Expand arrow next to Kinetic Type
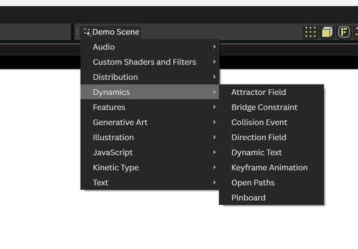Image resolution: width=358 pixels, height=249 pixels. point(214,167)
